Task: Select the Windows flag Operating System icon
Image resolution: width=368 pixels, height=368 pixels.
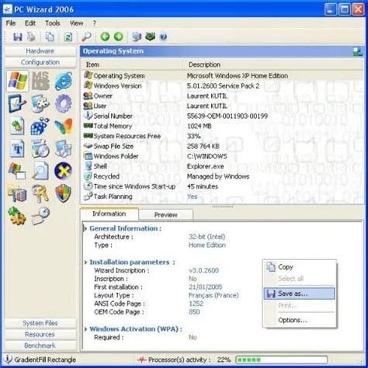Action: click(18, 81)
